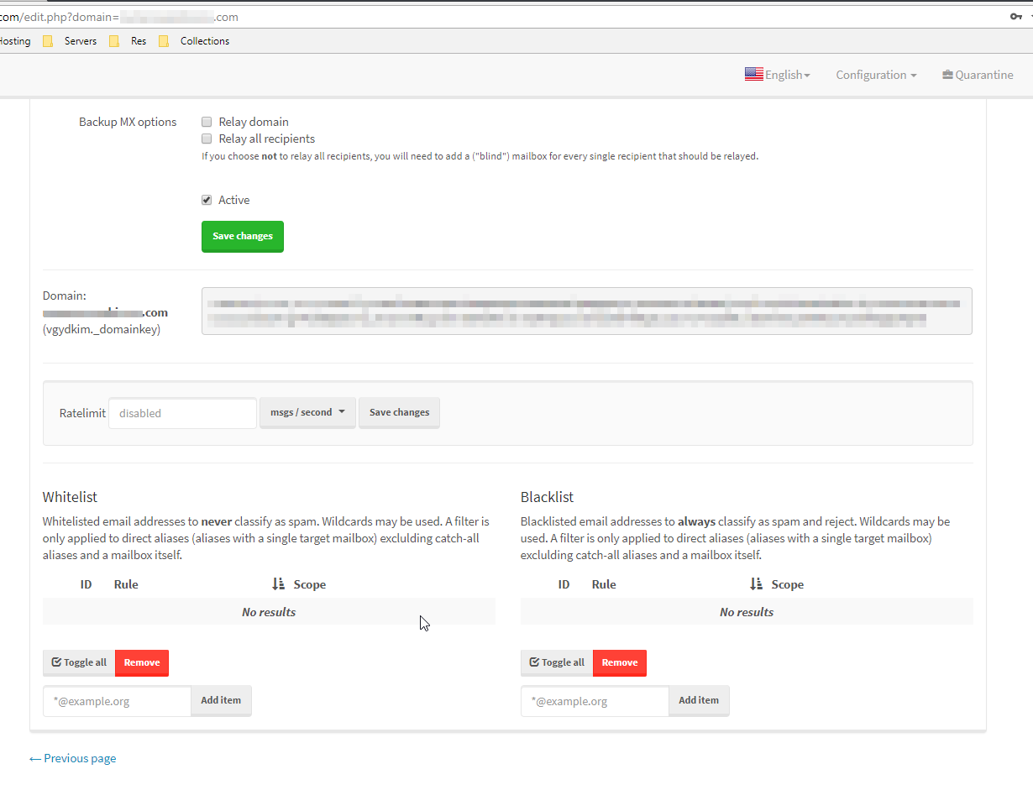Screen dimensions: 1033x811
Task: Toggle all Blacklist entries
Action: pyautogui.click(x=557, y=662)
